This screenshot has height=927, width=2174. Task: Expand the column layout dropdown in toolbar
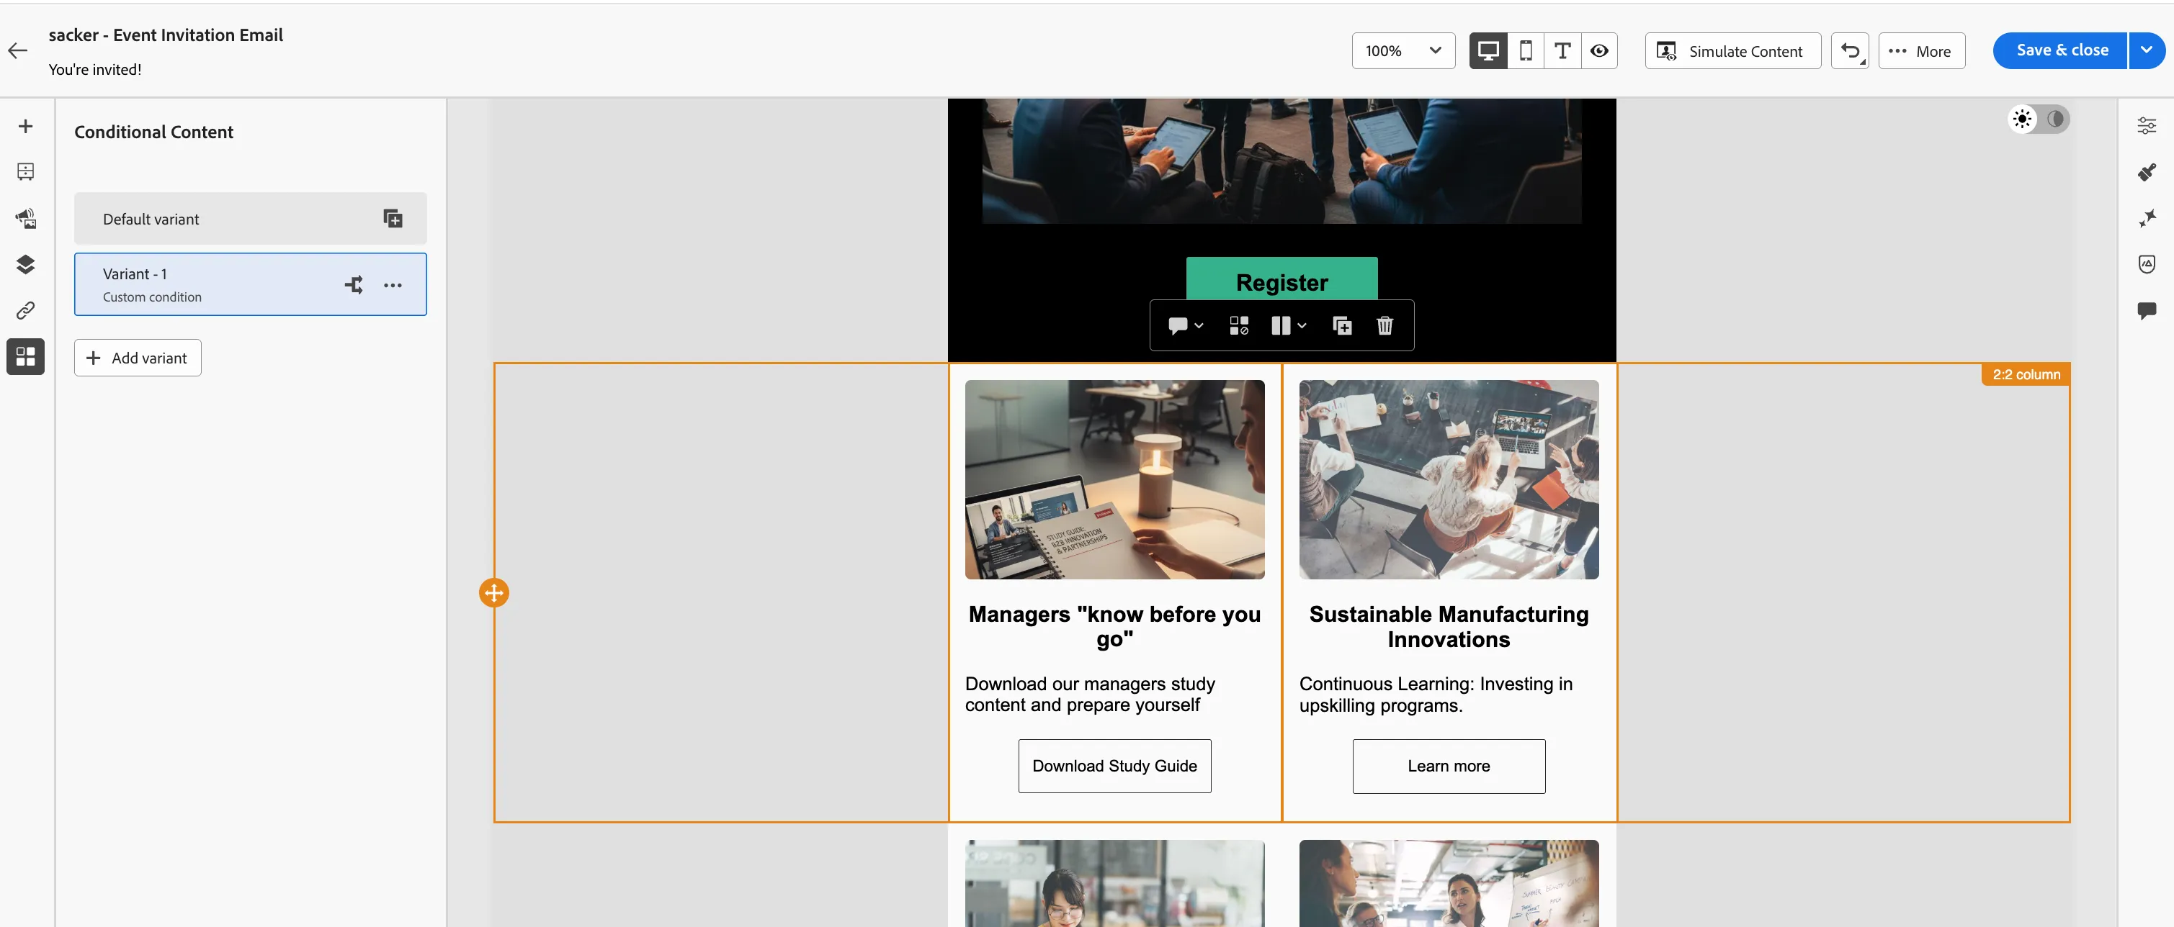(x=1288, y=325)
